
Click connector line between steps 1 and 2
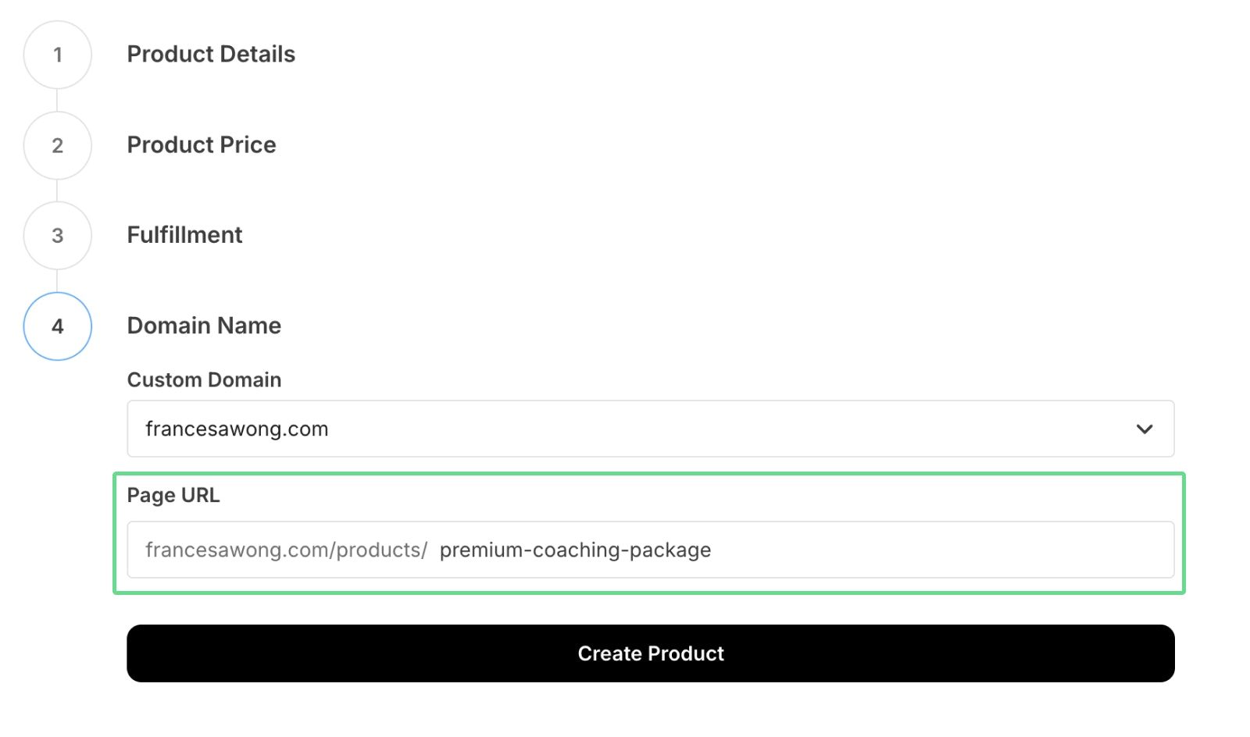[x=57, y=100]
